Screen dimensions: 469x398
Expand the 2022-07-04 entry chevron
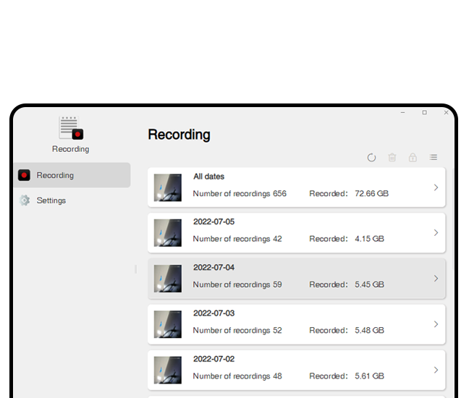click(x=436, y=279)
